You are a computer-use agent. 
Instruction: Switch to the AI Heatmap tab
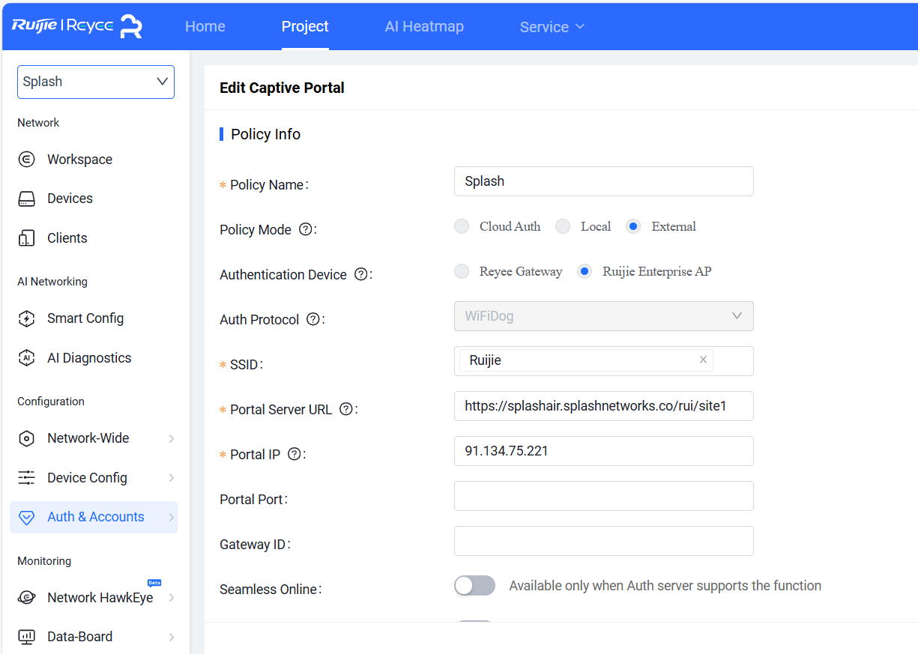(424, 26)
